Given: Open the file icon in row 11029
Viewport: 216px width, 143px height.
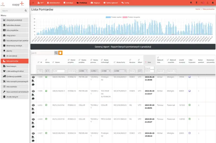Looking at the screenshot, I should pyautogui.click(x=33, y=123).
